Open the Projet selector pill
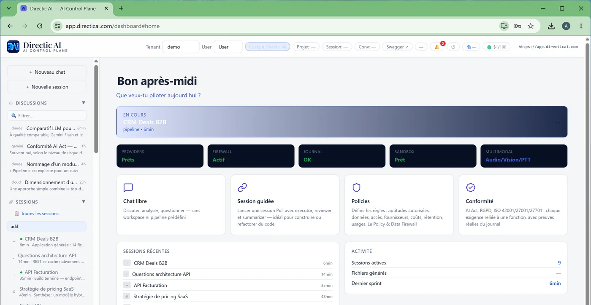Screen dimensions: 591x305 306,47
